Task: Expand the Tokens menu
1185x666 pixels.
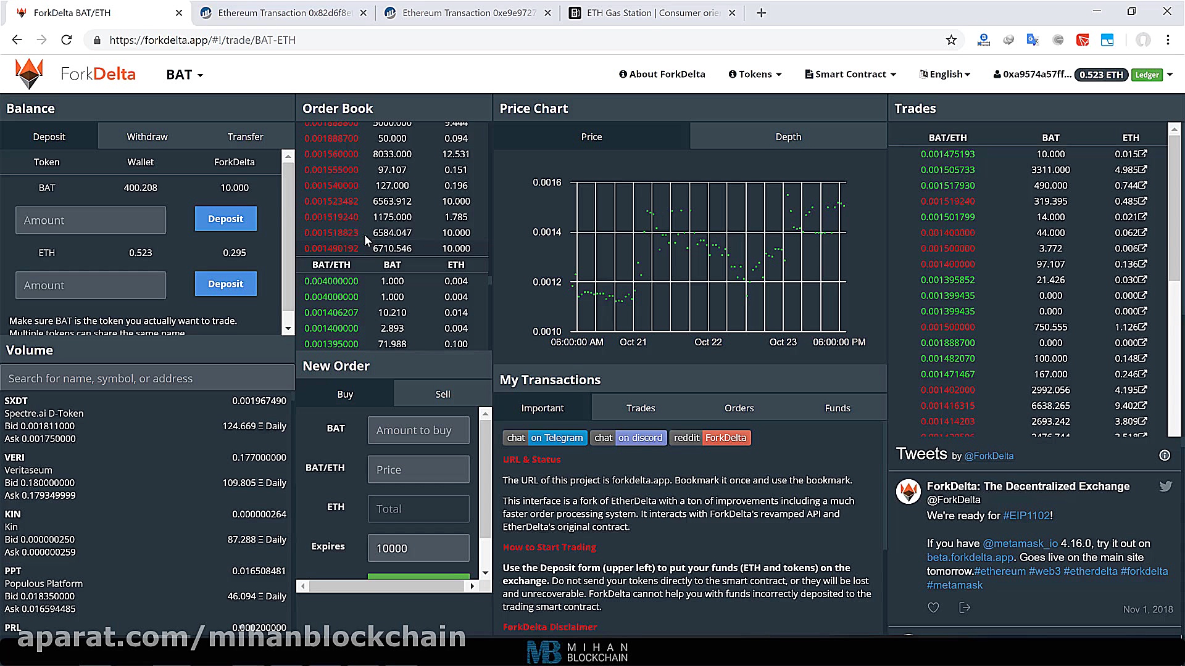Action: pyautogui.click(x=755, y=74)
